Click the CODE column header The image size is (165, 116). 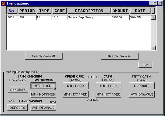60,11
